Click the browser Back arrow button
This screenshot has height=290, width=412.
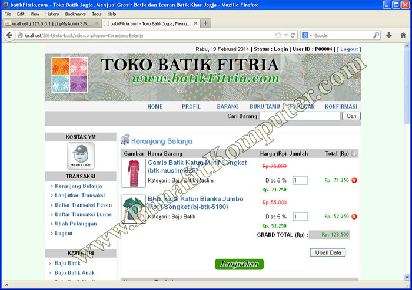click(x=9, y=35)
